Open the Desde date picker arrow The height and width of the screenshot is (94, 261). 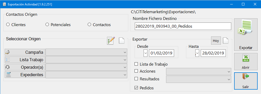pos(145,53)
